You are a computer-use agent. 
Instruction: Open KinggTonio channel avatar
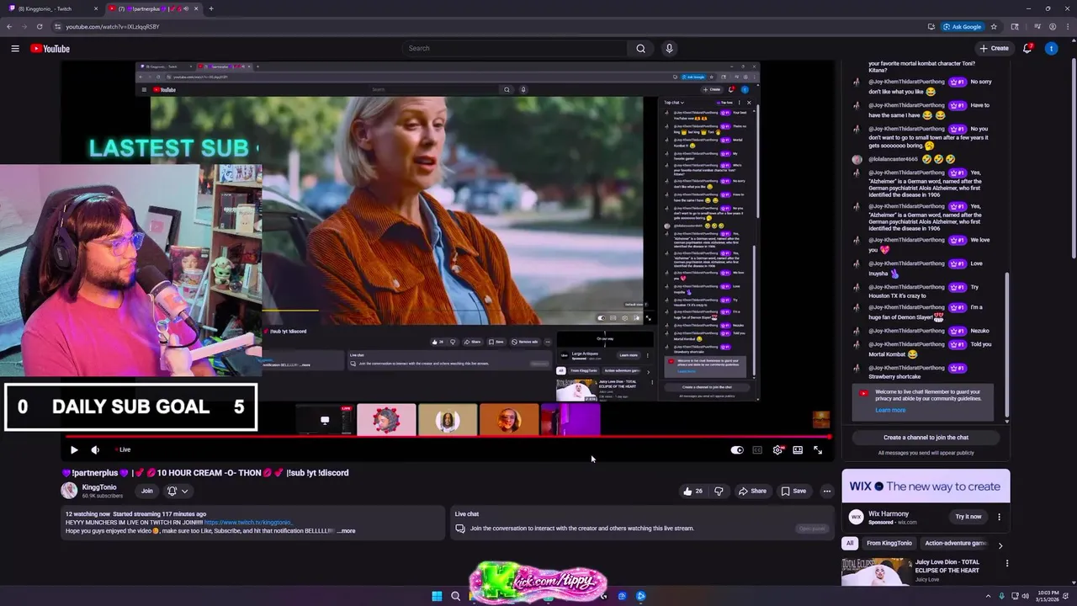click(x=69, y=491)
